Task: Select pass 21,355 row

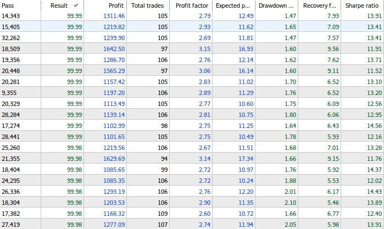Action: tap(192, 159)
